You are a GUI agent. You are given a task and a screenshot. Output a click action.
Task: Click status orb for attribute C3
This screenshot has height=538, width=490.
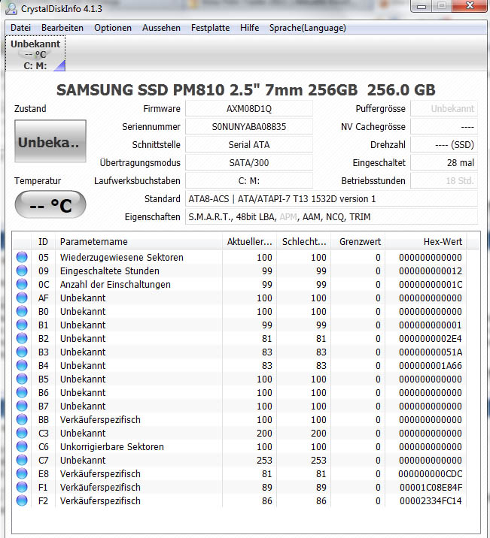(22, 433)
